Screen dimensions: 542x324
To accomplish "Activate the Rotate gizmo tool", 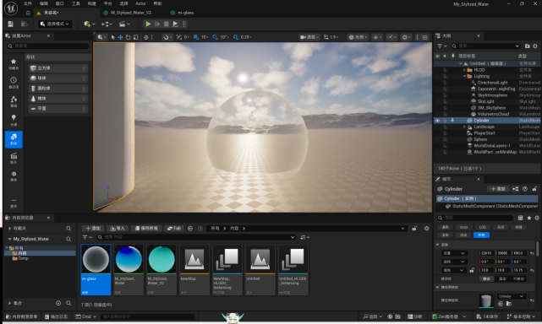I will (x=129, y=37).
